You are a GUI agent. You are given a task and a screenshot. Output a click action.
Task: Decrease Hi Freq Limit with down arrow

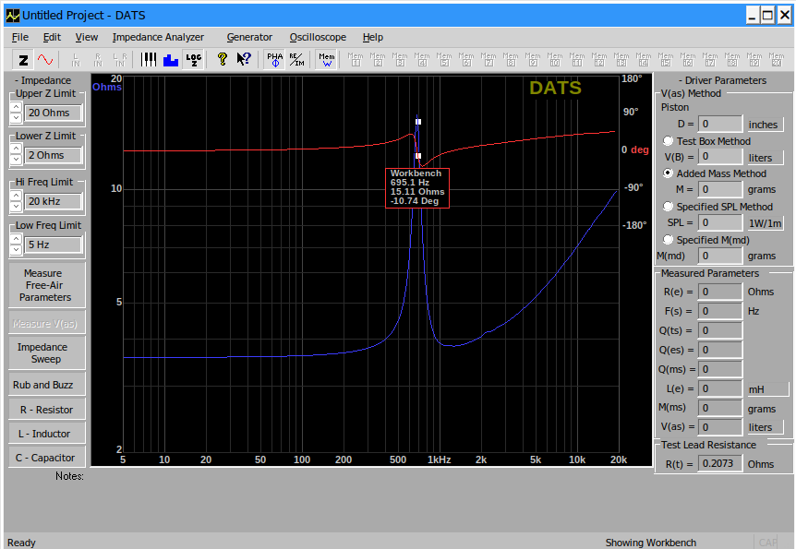pos(16,206)
